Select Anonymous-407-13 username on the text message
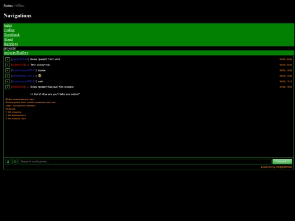Viewport: 295px width, 221px height. 23,70
